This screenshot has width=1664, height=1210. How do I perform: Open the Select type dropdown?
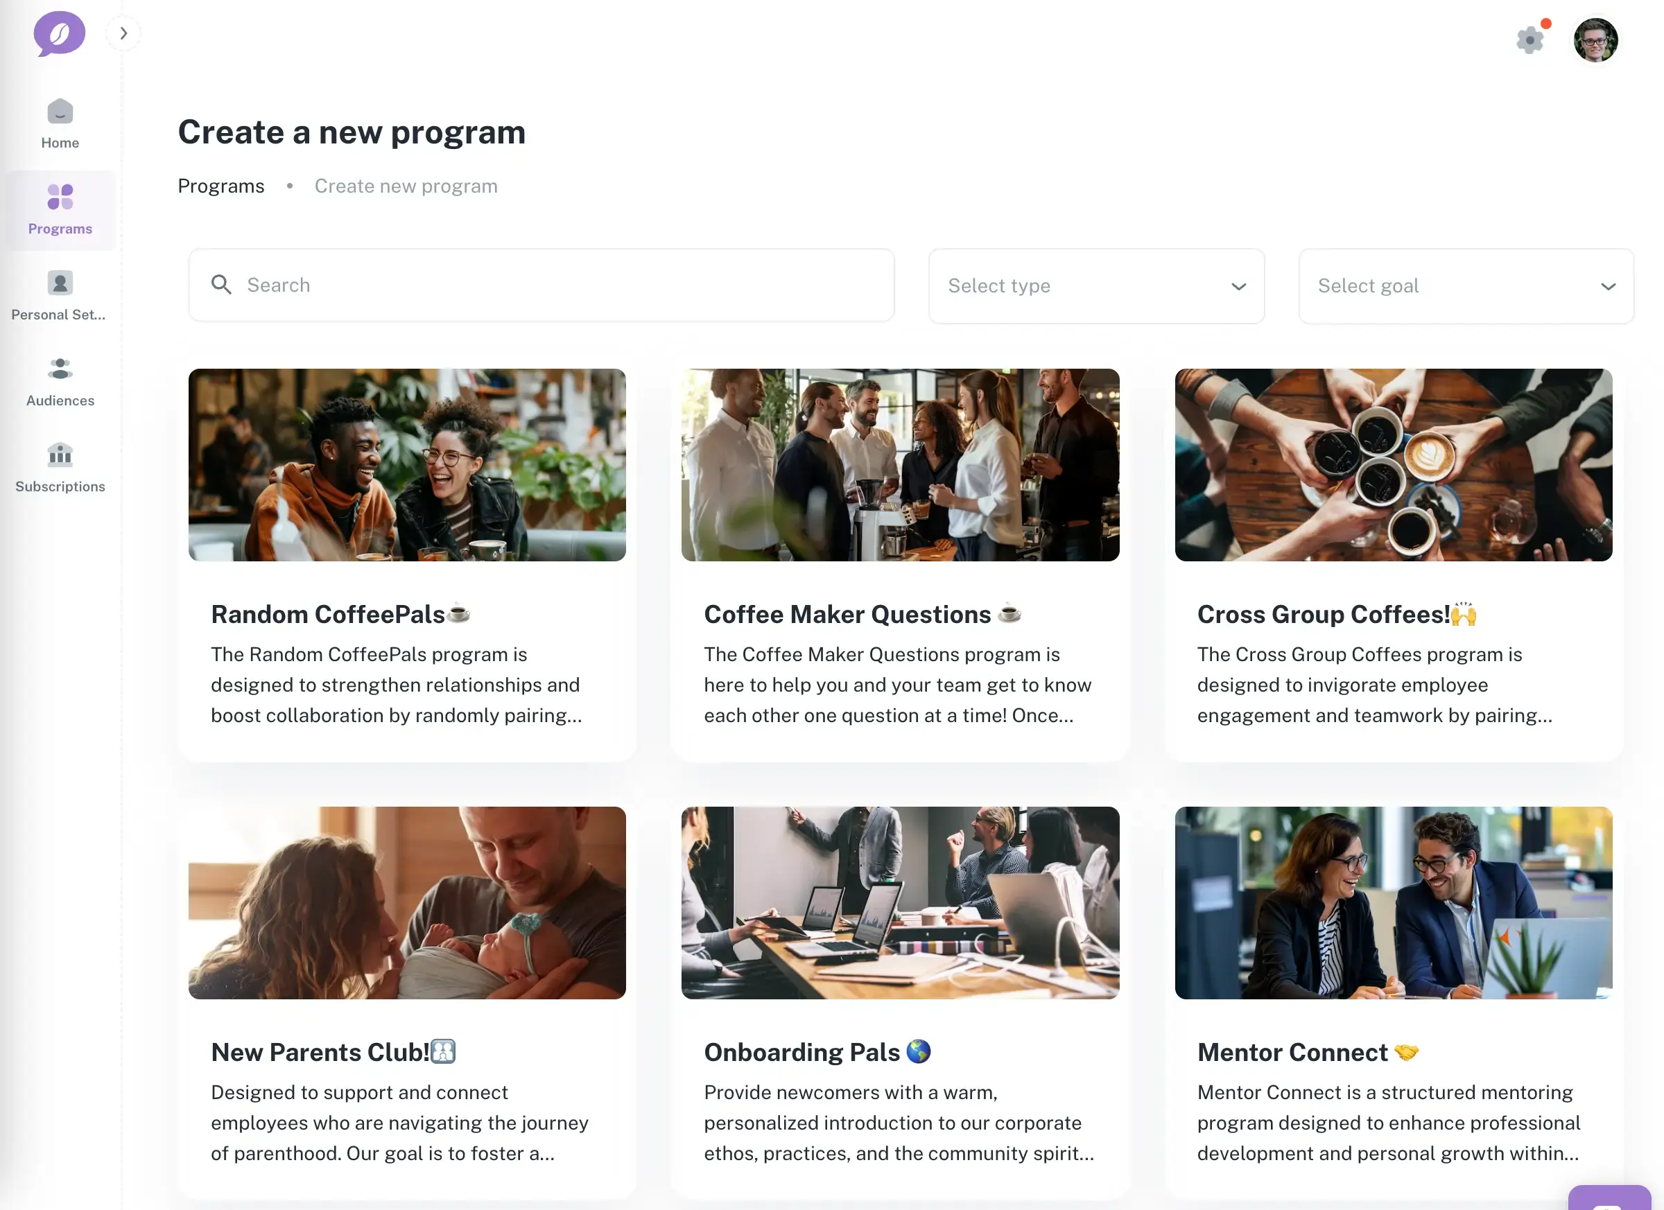point(1096,286)
